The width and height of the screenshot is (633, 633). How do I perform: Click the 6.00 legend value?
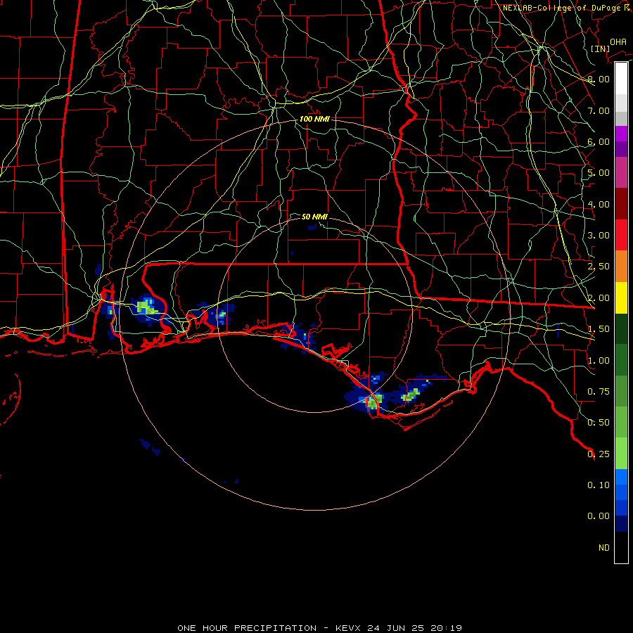[x=599, y=141]
